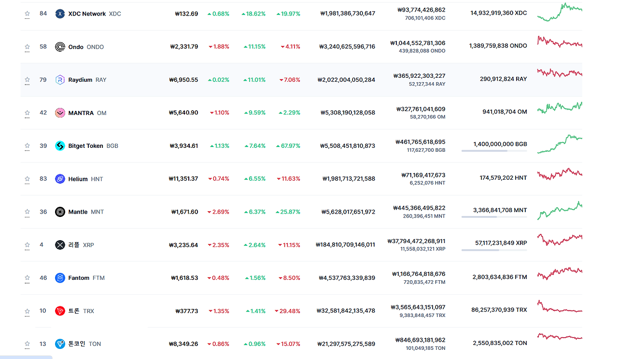
Task: View Helium 7-day sparkline
Action: point(560,174)
